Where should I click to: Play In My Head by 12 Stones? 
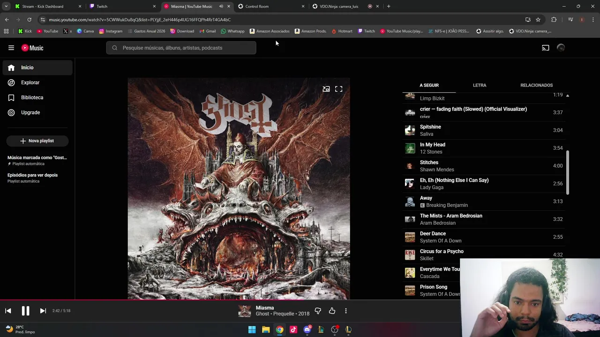pos(484,148)
